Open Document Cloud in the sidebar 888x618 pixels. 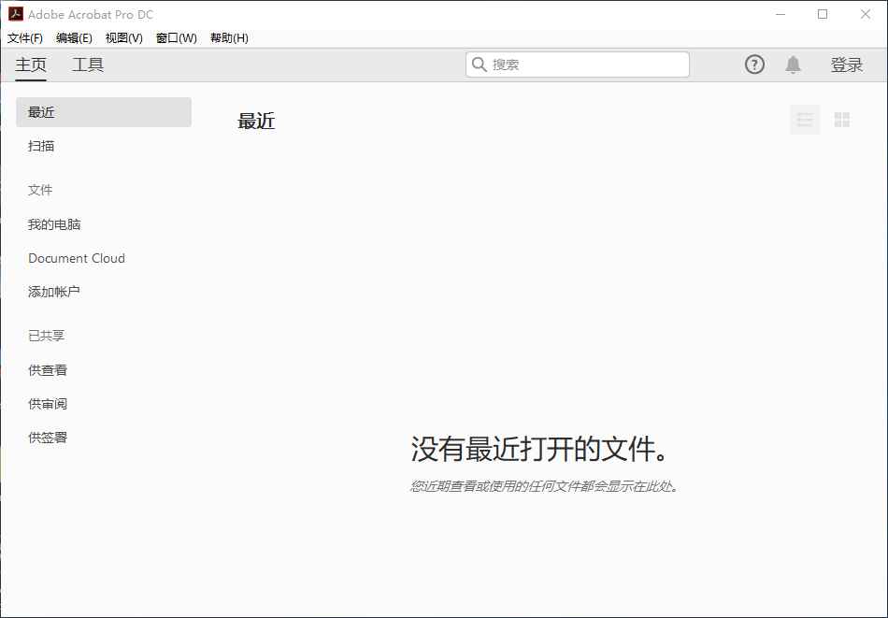[x=77, y=258]
